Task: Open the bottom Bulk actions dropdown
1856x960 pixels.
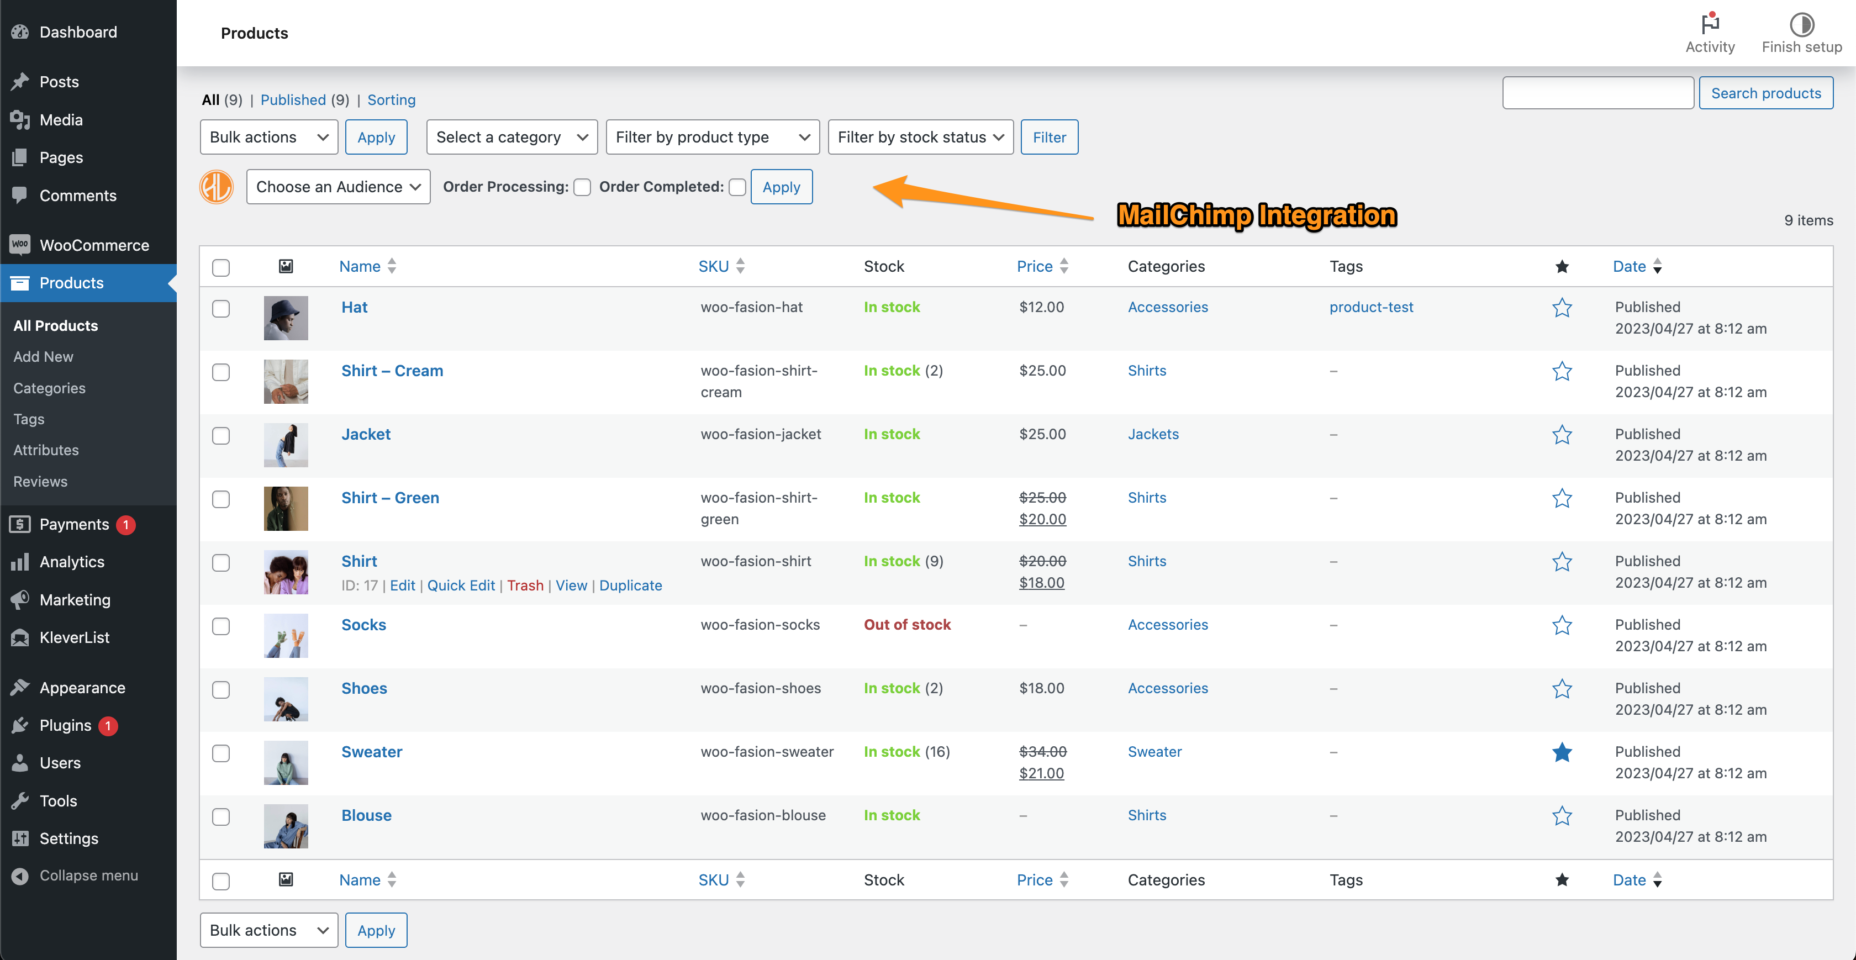Action: [x=269, y=930]
